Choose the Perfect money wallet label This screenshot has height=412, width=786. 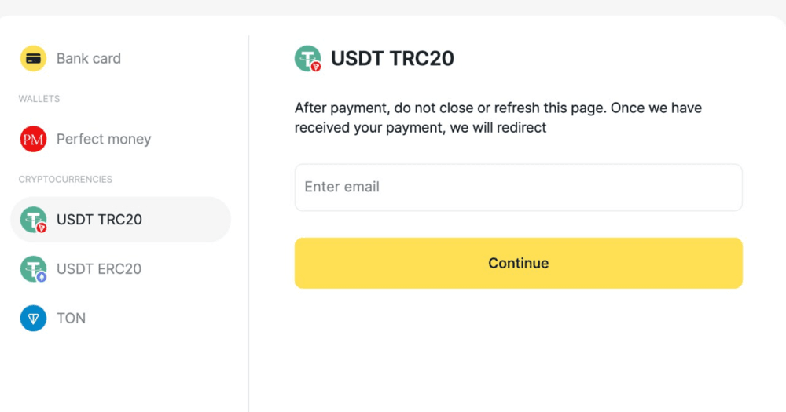point(104,139)
